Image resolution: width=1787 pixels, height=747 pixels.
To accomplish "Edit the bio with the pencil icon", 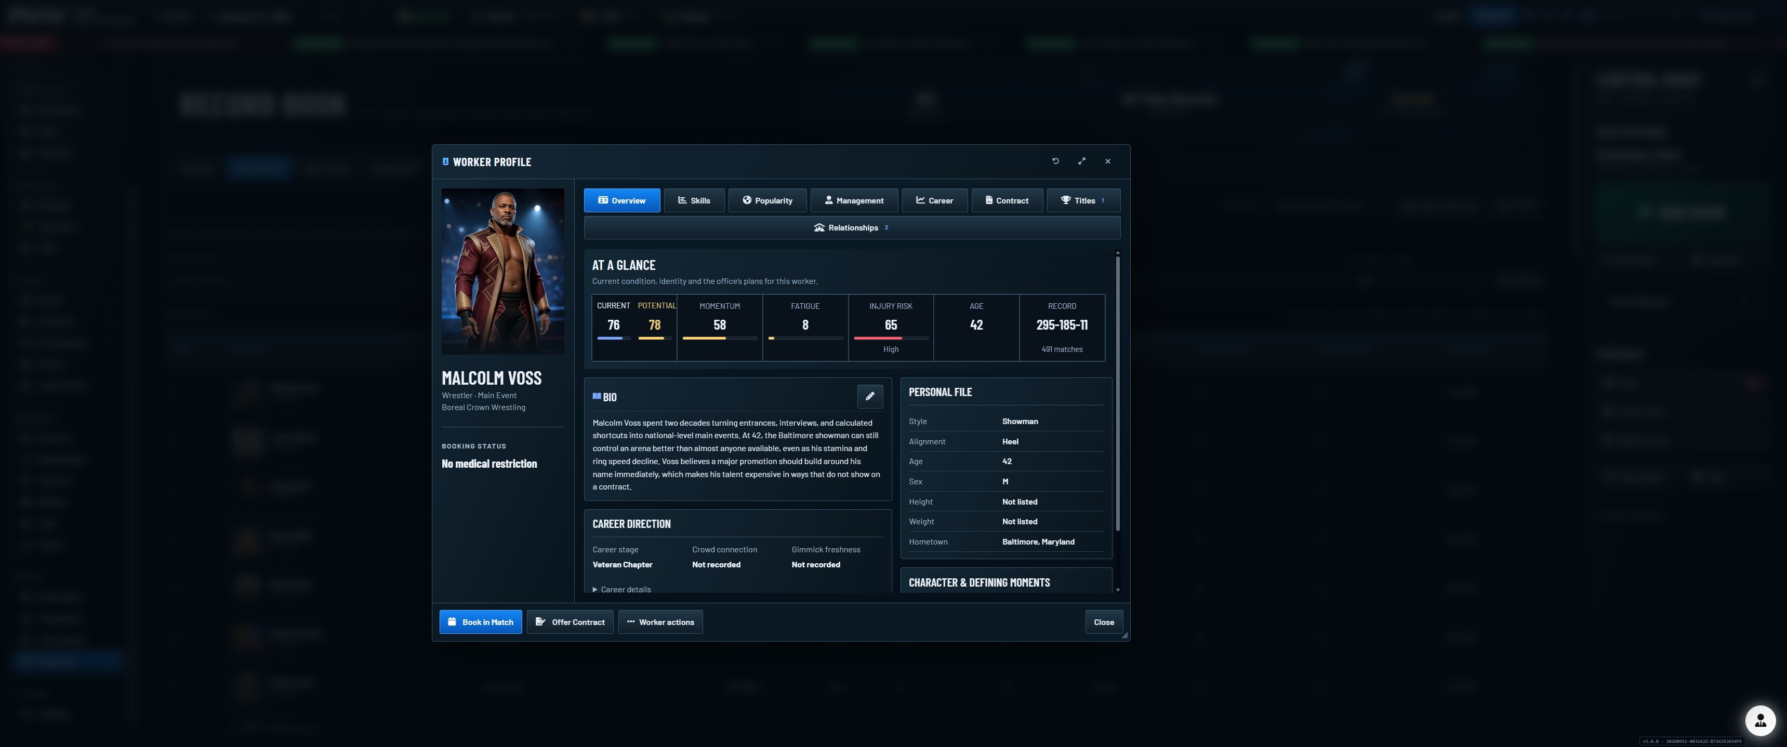I will click(870, 397).
